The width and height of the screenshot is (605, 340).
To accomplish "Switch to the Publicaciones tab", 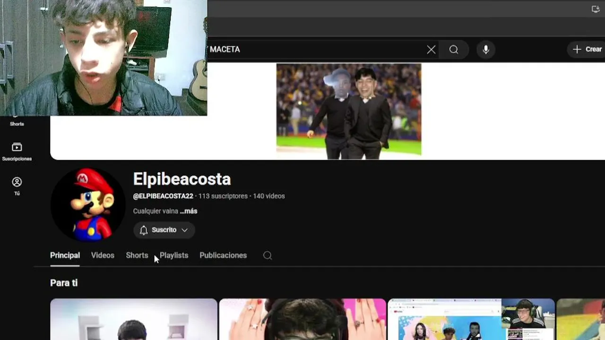I will point(223,255).
